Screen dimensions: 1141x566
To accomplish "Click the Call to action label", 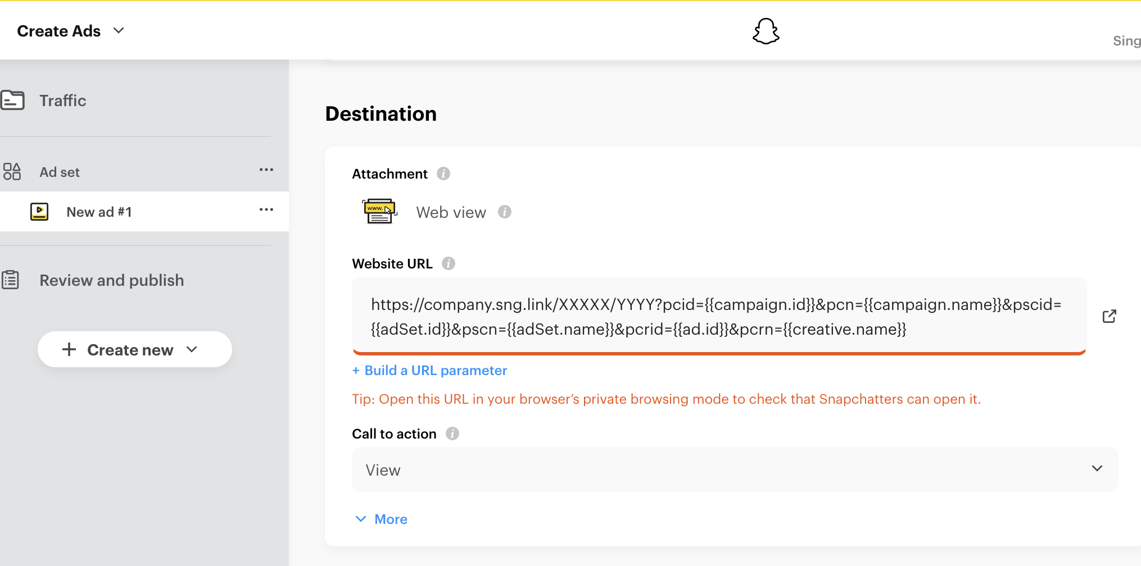I will tap(394, 434).
